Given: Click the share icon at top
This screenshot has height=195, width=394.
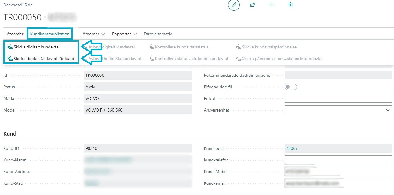Looking at the screenshot, I should 253,5.
